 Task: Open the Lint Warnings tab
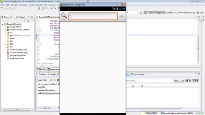point(137,74)
